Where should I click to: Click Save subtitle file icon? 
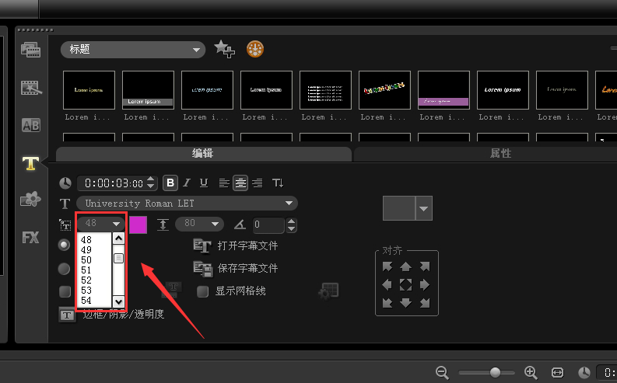coord(203,269)
